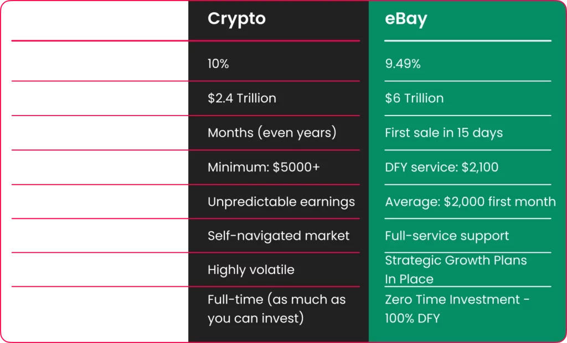The width and height of the screenshot is (567, 343).
Task: Click the Full-service support cell
Action: [x=447, y=236]
